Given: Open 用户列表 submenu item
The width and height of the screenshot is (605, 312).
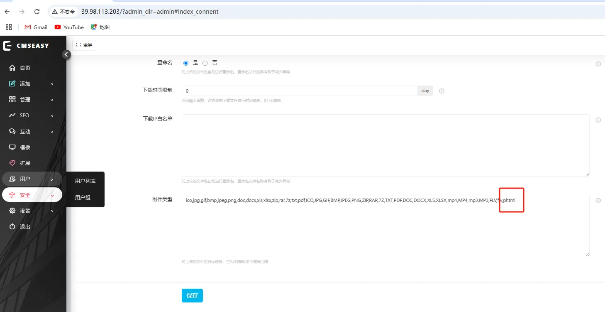Looking at the screenshot, I should [85, 181].
